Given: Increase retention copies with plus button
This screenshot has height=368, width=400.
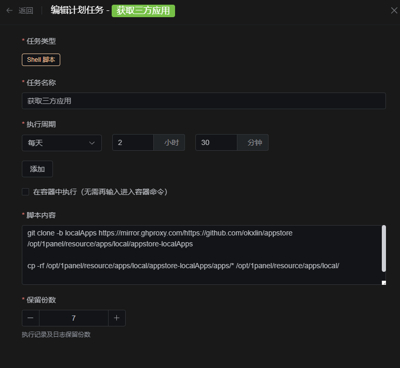Looking at the screenshot, I should (117, 318).
